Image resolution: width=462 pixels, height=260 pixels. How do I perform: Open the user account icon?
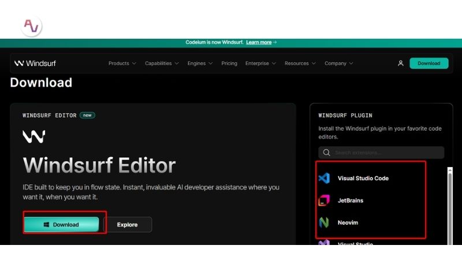click(x=400, y=64)
